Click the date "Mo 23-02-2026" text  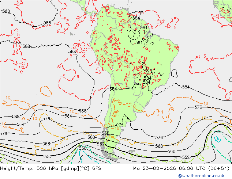pyautogui.click(x=154, y=168)
